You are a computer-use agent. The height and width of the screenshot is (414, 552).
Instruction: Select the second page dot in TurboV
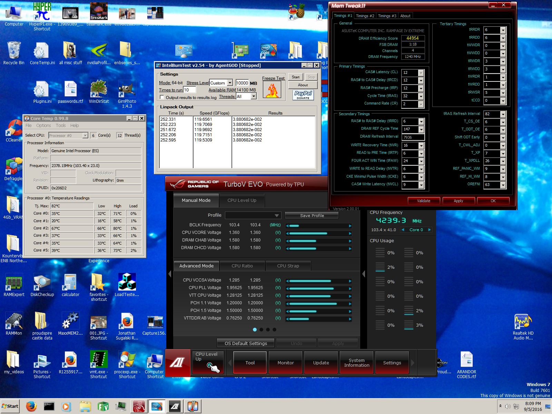click(262, 330)
